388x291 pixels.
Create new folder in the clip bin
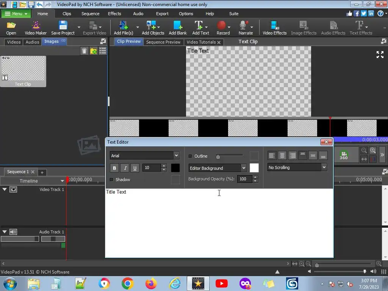(x=94, y=51)
